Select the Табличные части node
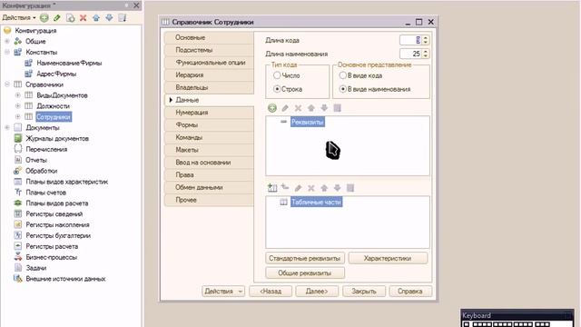Image resolution: width=581 pixels, height=327 pixels. [x=317, y=202]
